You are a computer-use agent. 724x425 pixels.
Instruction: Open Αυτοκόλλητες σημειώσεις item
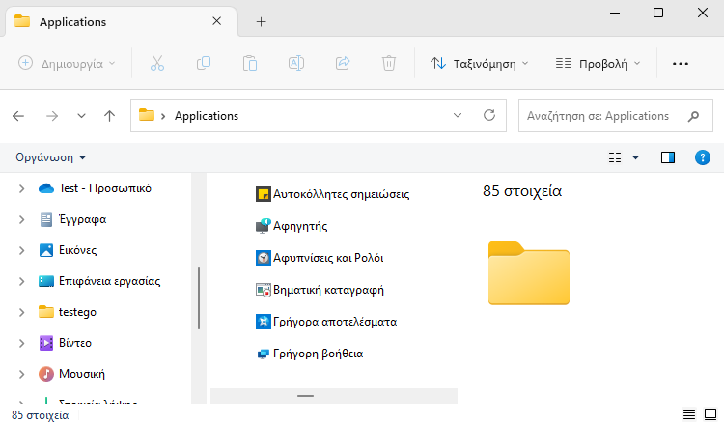pyautogui.click(x=341, y=194)
